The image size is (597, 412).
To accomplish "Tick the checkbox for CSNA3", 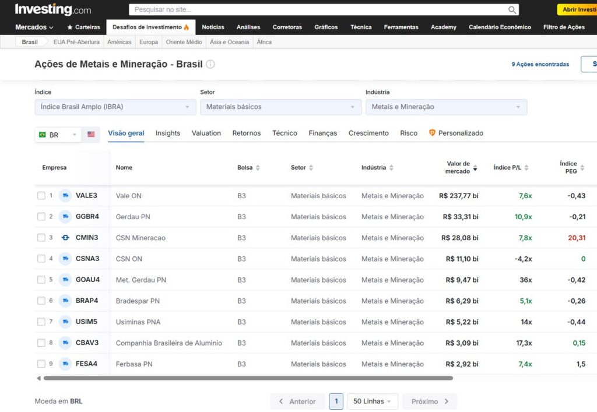I will 41,259.
